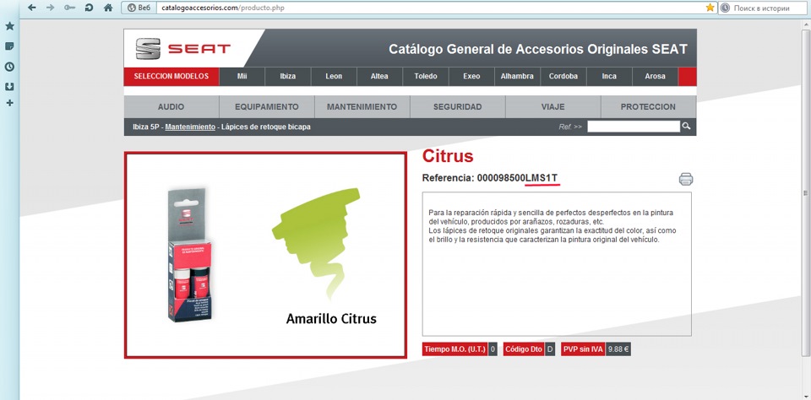Select the Cordoba model tab
811x400 pixels.
pyautogui.click(x=563, y=77)
